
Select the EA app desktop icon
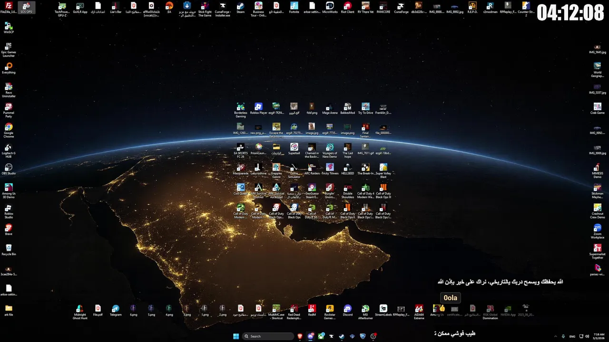(x=169, y=8)
